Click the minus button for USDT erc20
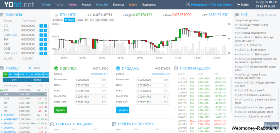This screenshot has height=133, width=280. (45, 35)
